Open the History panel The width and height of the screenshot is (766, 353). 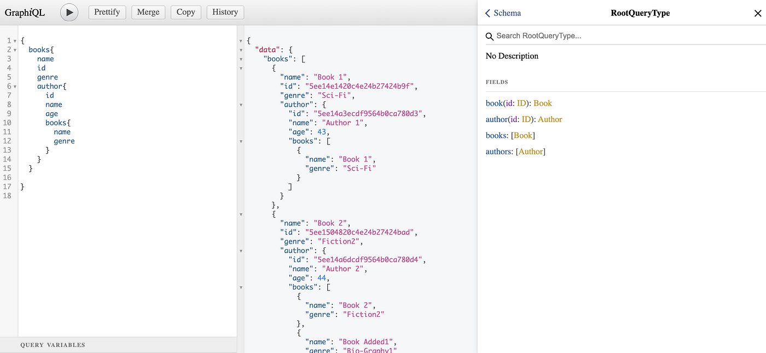225,12
